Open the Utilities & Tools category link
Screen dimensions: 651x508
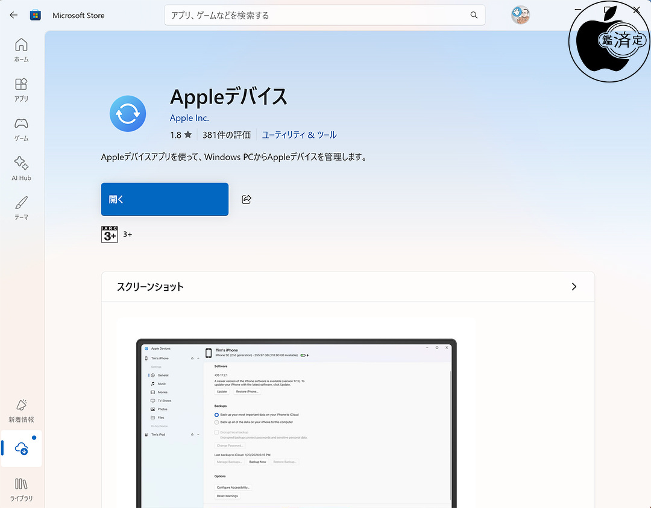[299, 135]
